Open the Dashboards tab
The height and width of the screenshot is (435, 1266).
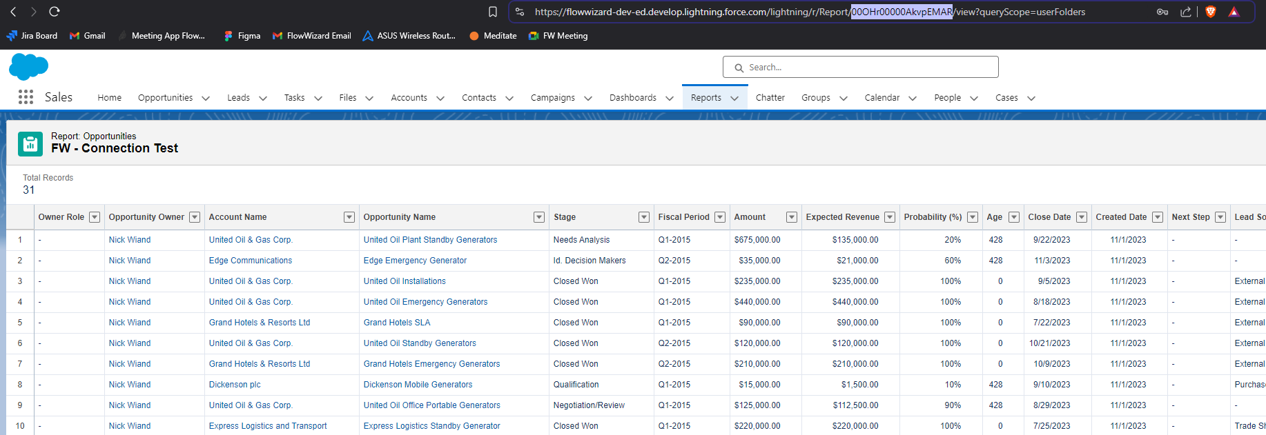pos(632,98)
